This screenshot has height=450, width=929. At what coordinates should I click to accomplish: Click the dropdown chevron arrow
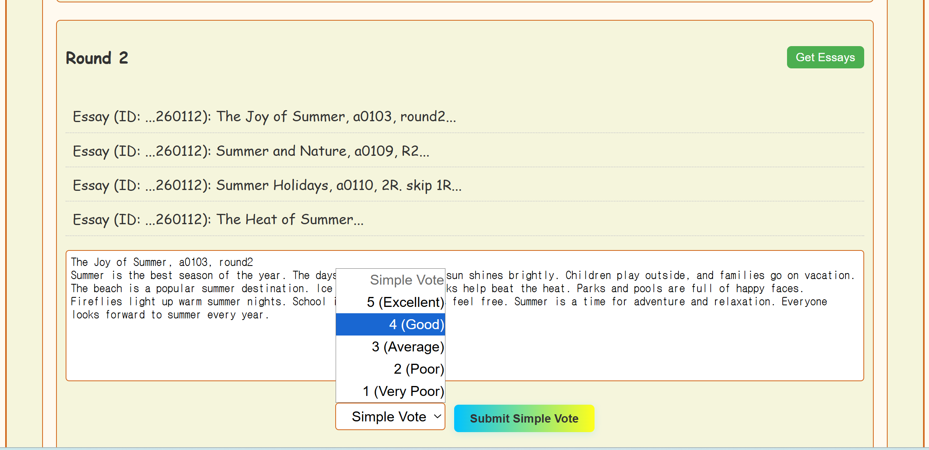coord(437,417)
